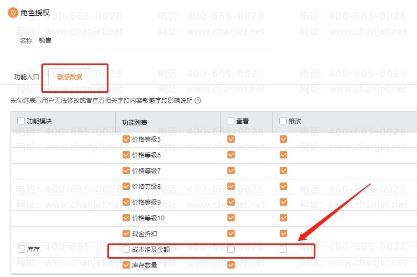Enable the 成本组及金额 checkbox
The width and height of the screenshot is (417, 277).
click(126, 249)
